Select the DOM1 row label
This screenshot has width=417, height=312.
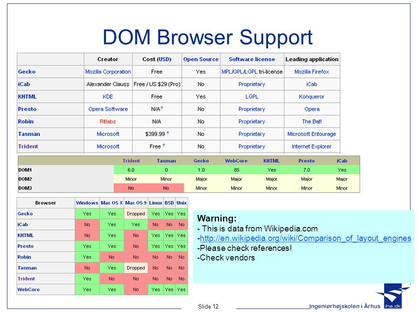pyautogui.click(x=25, y=170)
